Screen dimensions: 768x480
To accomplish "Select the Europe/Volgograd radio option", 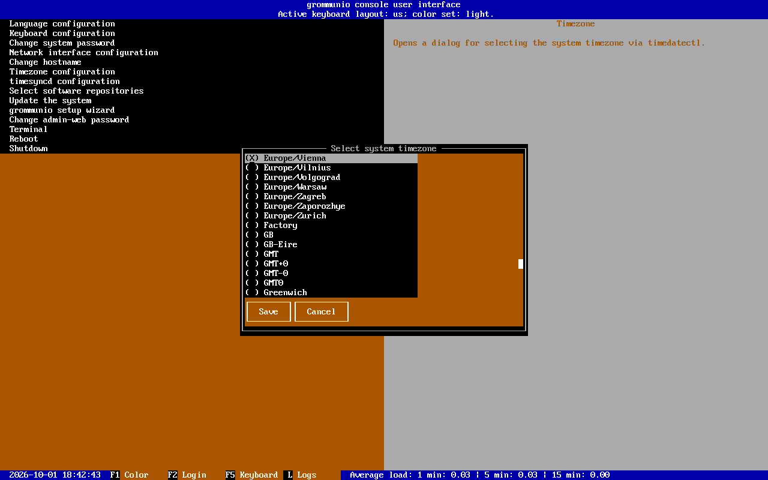I will 331,178.
